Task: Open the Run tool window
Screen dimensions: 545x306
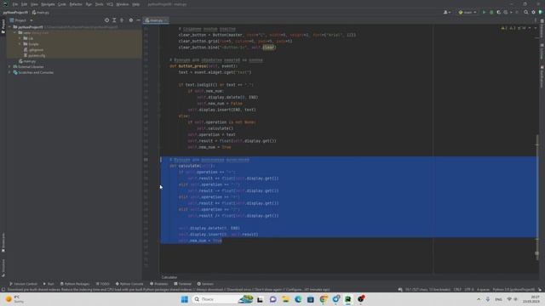Action: (49, 284)
